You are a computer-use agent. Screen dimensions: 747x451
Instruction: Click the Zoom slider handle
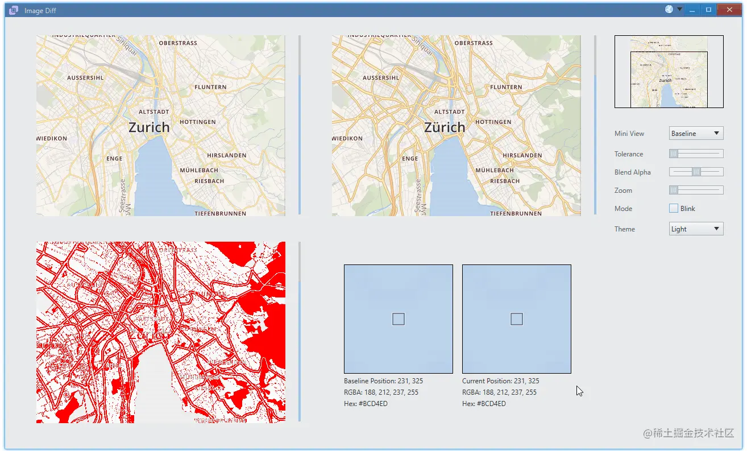coord(674,190)
